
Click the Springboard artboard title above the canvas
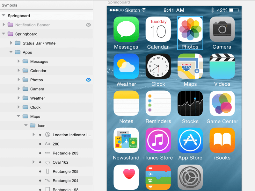point(119,2)
